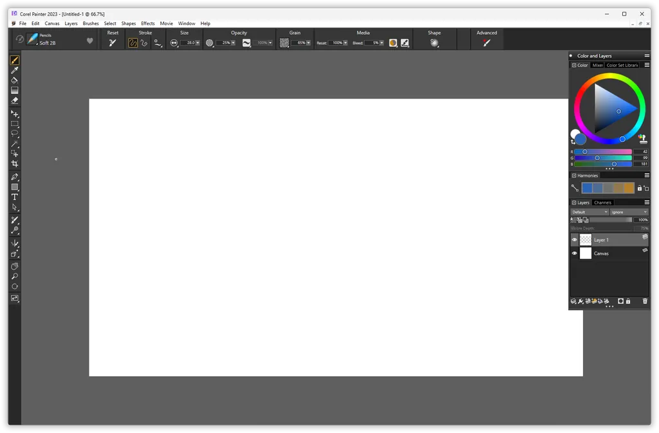Enable straight line stroke mode
Viewport: 659px width, 433px height.
tap(144, 43)
